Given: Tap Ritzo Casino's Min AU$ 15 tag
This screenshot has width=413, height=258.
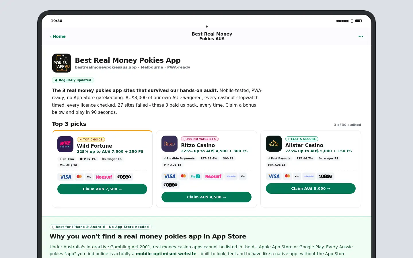Looking at the screenshot, I should click(x=172, y=165).
